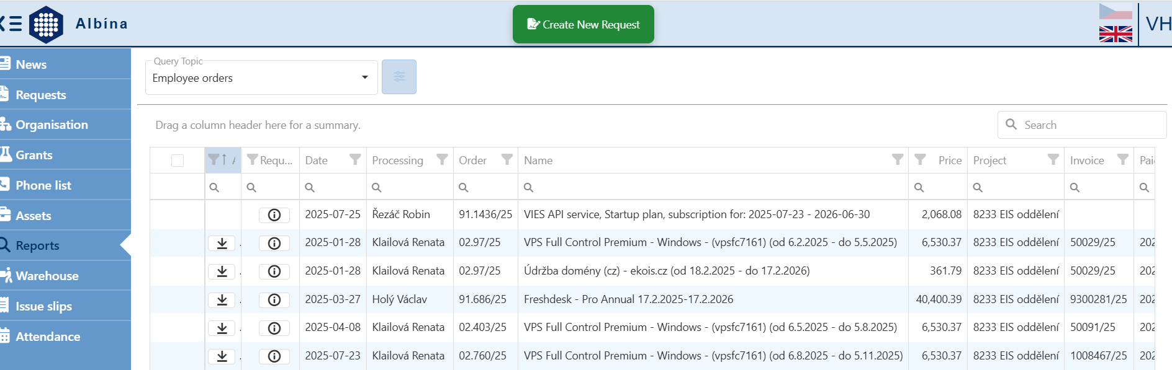Open Requests in the sidebar
1172x370 pixels.
pyautogui.click(x=65, y=94)
